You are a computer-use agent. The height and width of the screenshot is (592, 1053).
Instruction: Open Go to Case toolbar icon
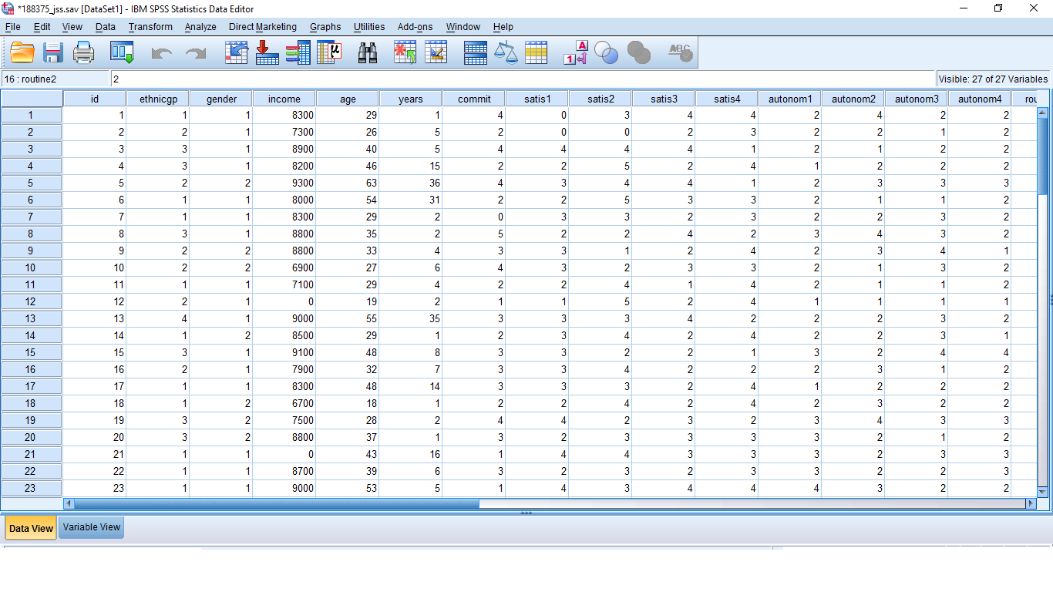click(x=236, y=52)
